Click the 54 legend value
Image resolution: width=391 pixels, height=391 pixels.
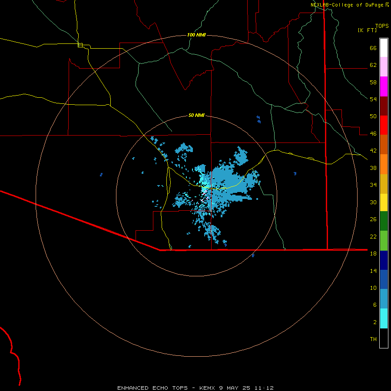pyautogui.click(x=373, y=99)
